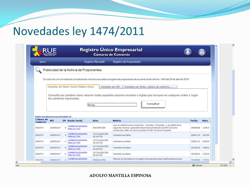
Task: Click Total coincidencias encontradas: 25 text
Action: coord(53,117)
